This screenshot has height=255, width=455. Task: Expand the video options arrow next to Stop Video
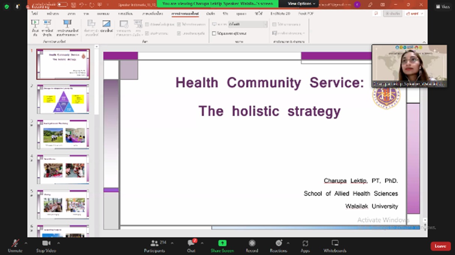(58, 243)
